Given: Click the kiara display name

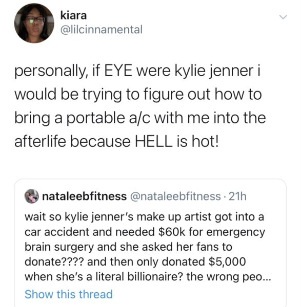Looking at the screenshot, I should pos(73,15).
